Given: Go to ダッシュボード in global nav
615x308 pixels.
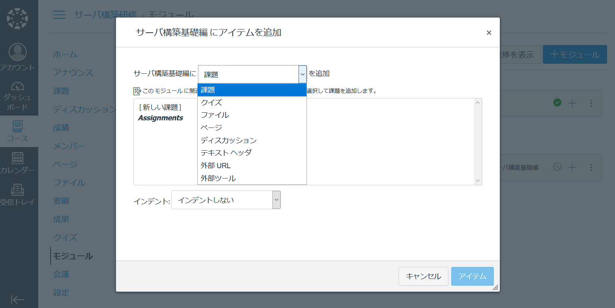Looking at the screenshot, I should click(18, 96).
